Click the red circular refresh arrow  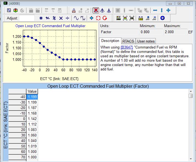pos(105,18)
